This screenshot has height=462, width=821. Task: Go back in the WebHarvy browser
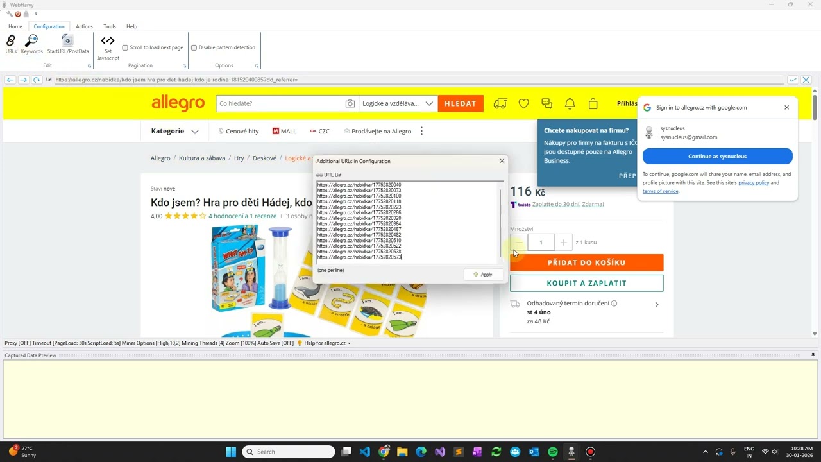pos(10,80)
